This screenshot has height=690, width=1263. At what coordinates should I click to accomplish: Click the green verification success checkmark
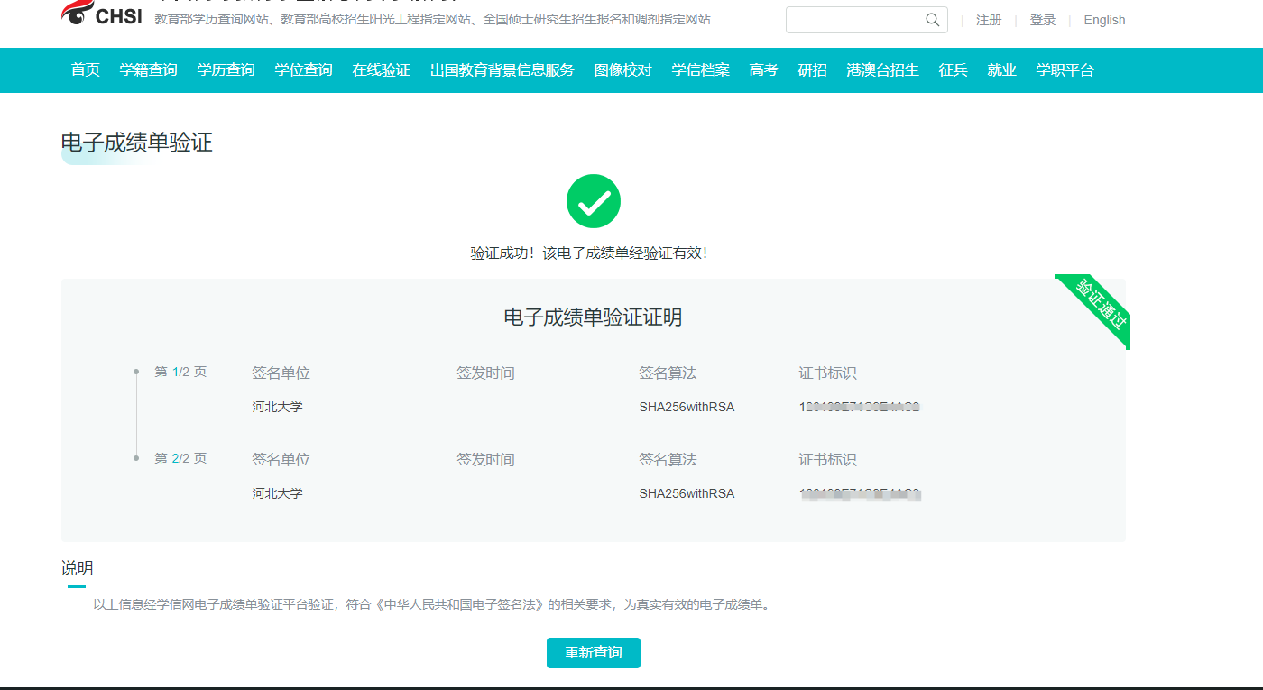(593, 201)
